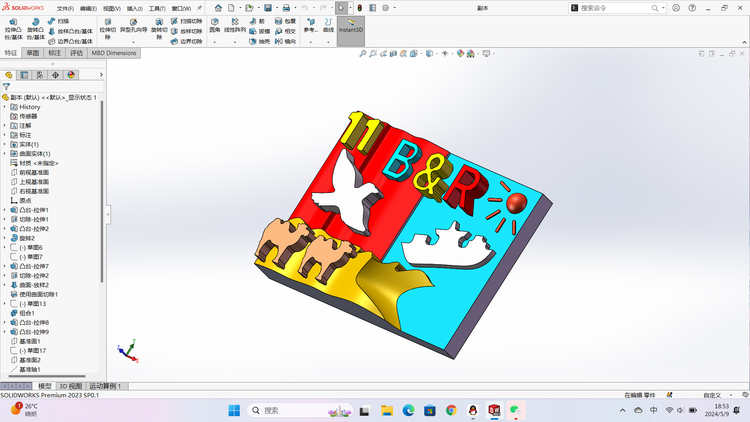Click the Draft (拔模) tool
750x422 pixels.
260,31
